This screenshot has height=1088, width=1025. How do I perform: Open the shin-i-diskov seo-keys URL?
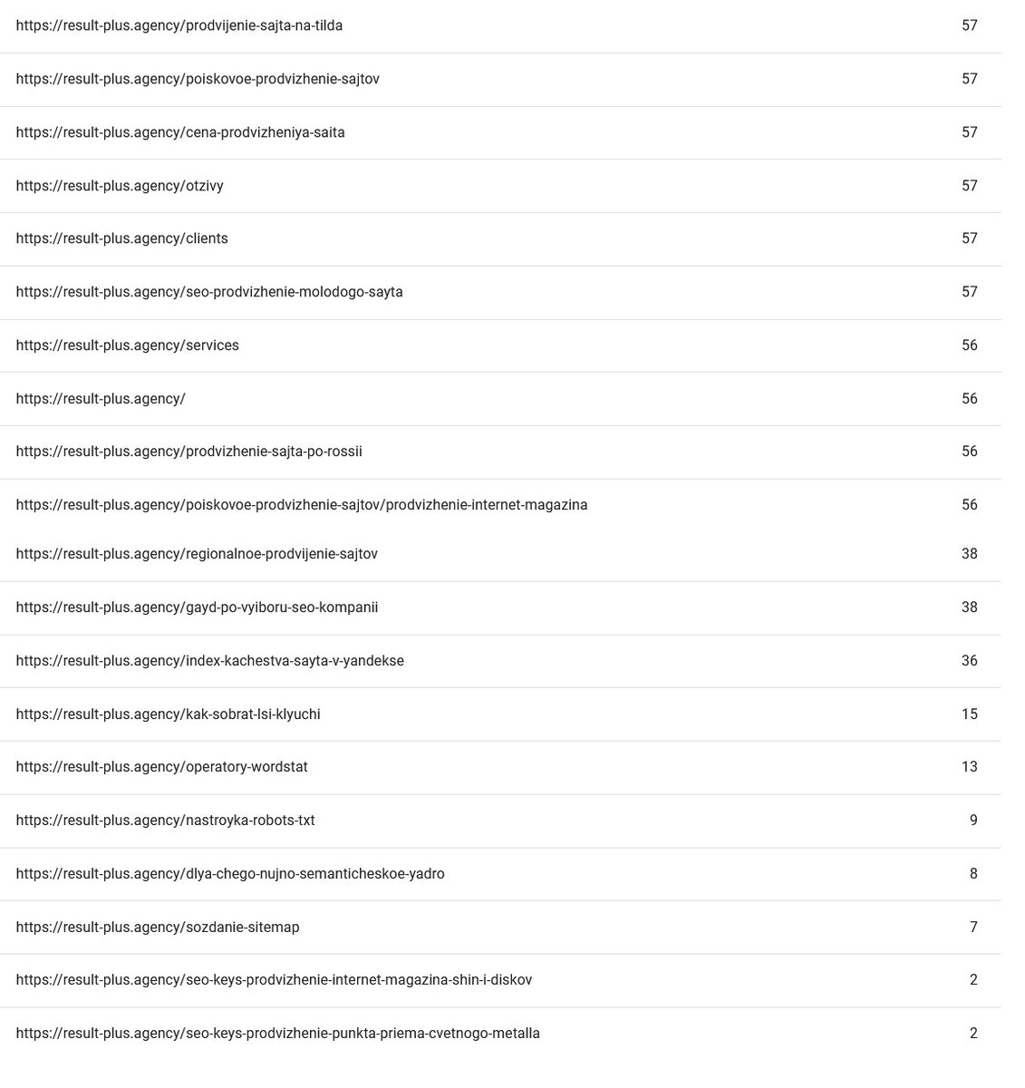point(274,980)
